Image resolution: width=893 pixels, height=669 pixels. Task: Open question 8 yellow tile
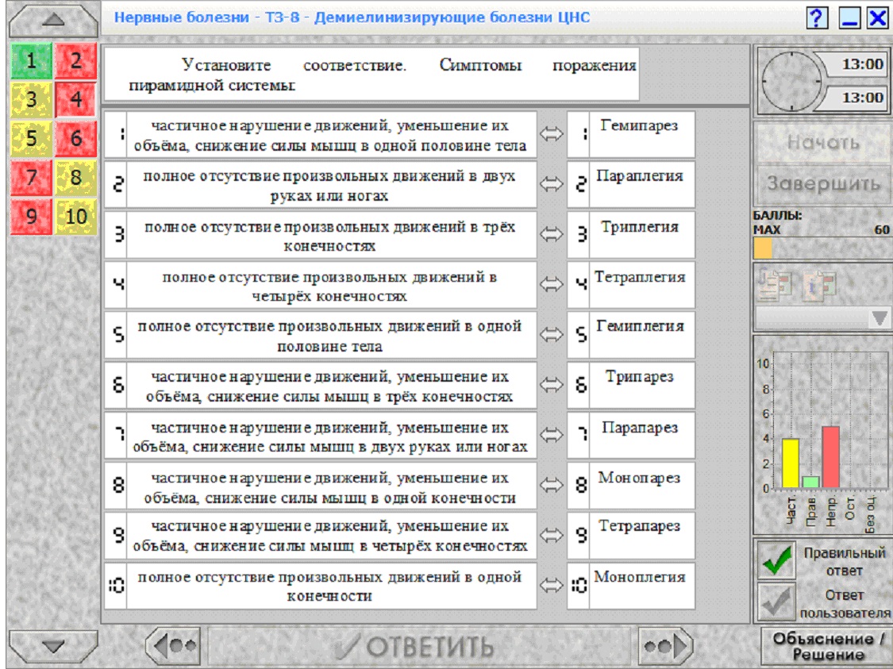[75, 177]
